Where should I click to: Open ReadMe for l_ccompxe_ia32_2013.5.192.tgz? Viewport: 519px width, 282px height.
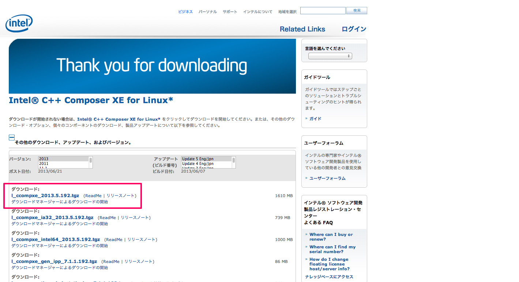point(108,218)
